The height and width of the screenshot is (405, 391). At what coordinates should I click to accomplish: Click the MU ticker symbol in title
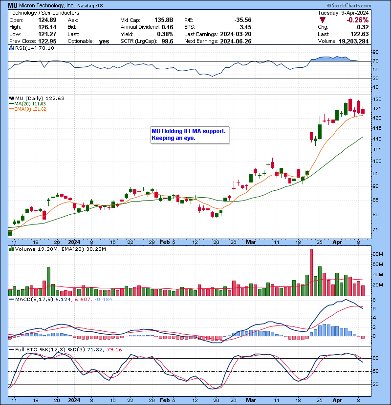pos(13,5)
